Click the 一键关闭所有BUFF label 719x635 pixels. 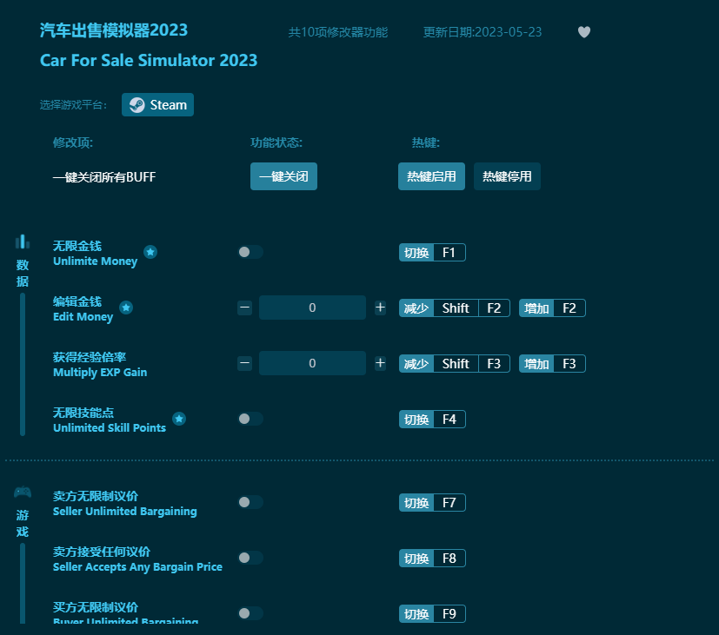pyautogui.click(x=104, y=177)
